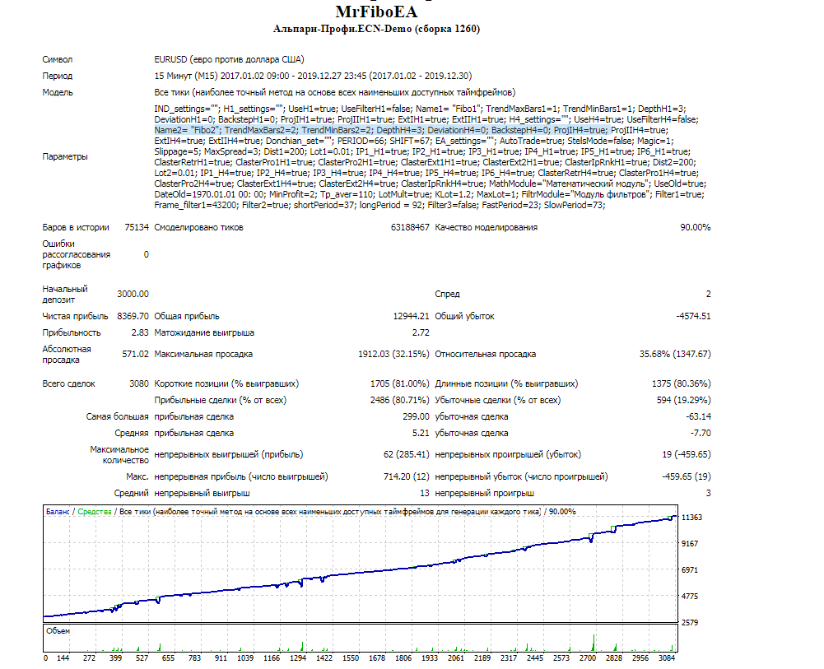Click the initial deposit value 3000.00
824x669 pixels.
pyautogui.click(x=133, y=294)
